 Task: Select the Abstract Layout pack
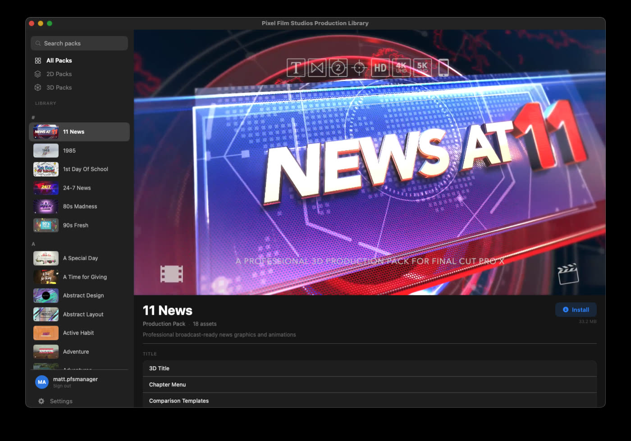click(x=79, y=314)
